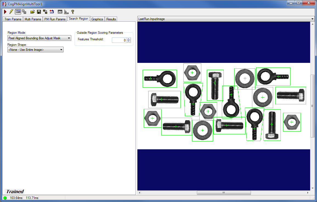Viewport: 317px width, 202px height.
Task: Click the red reset arrow icon
Action: click(52, 12)
